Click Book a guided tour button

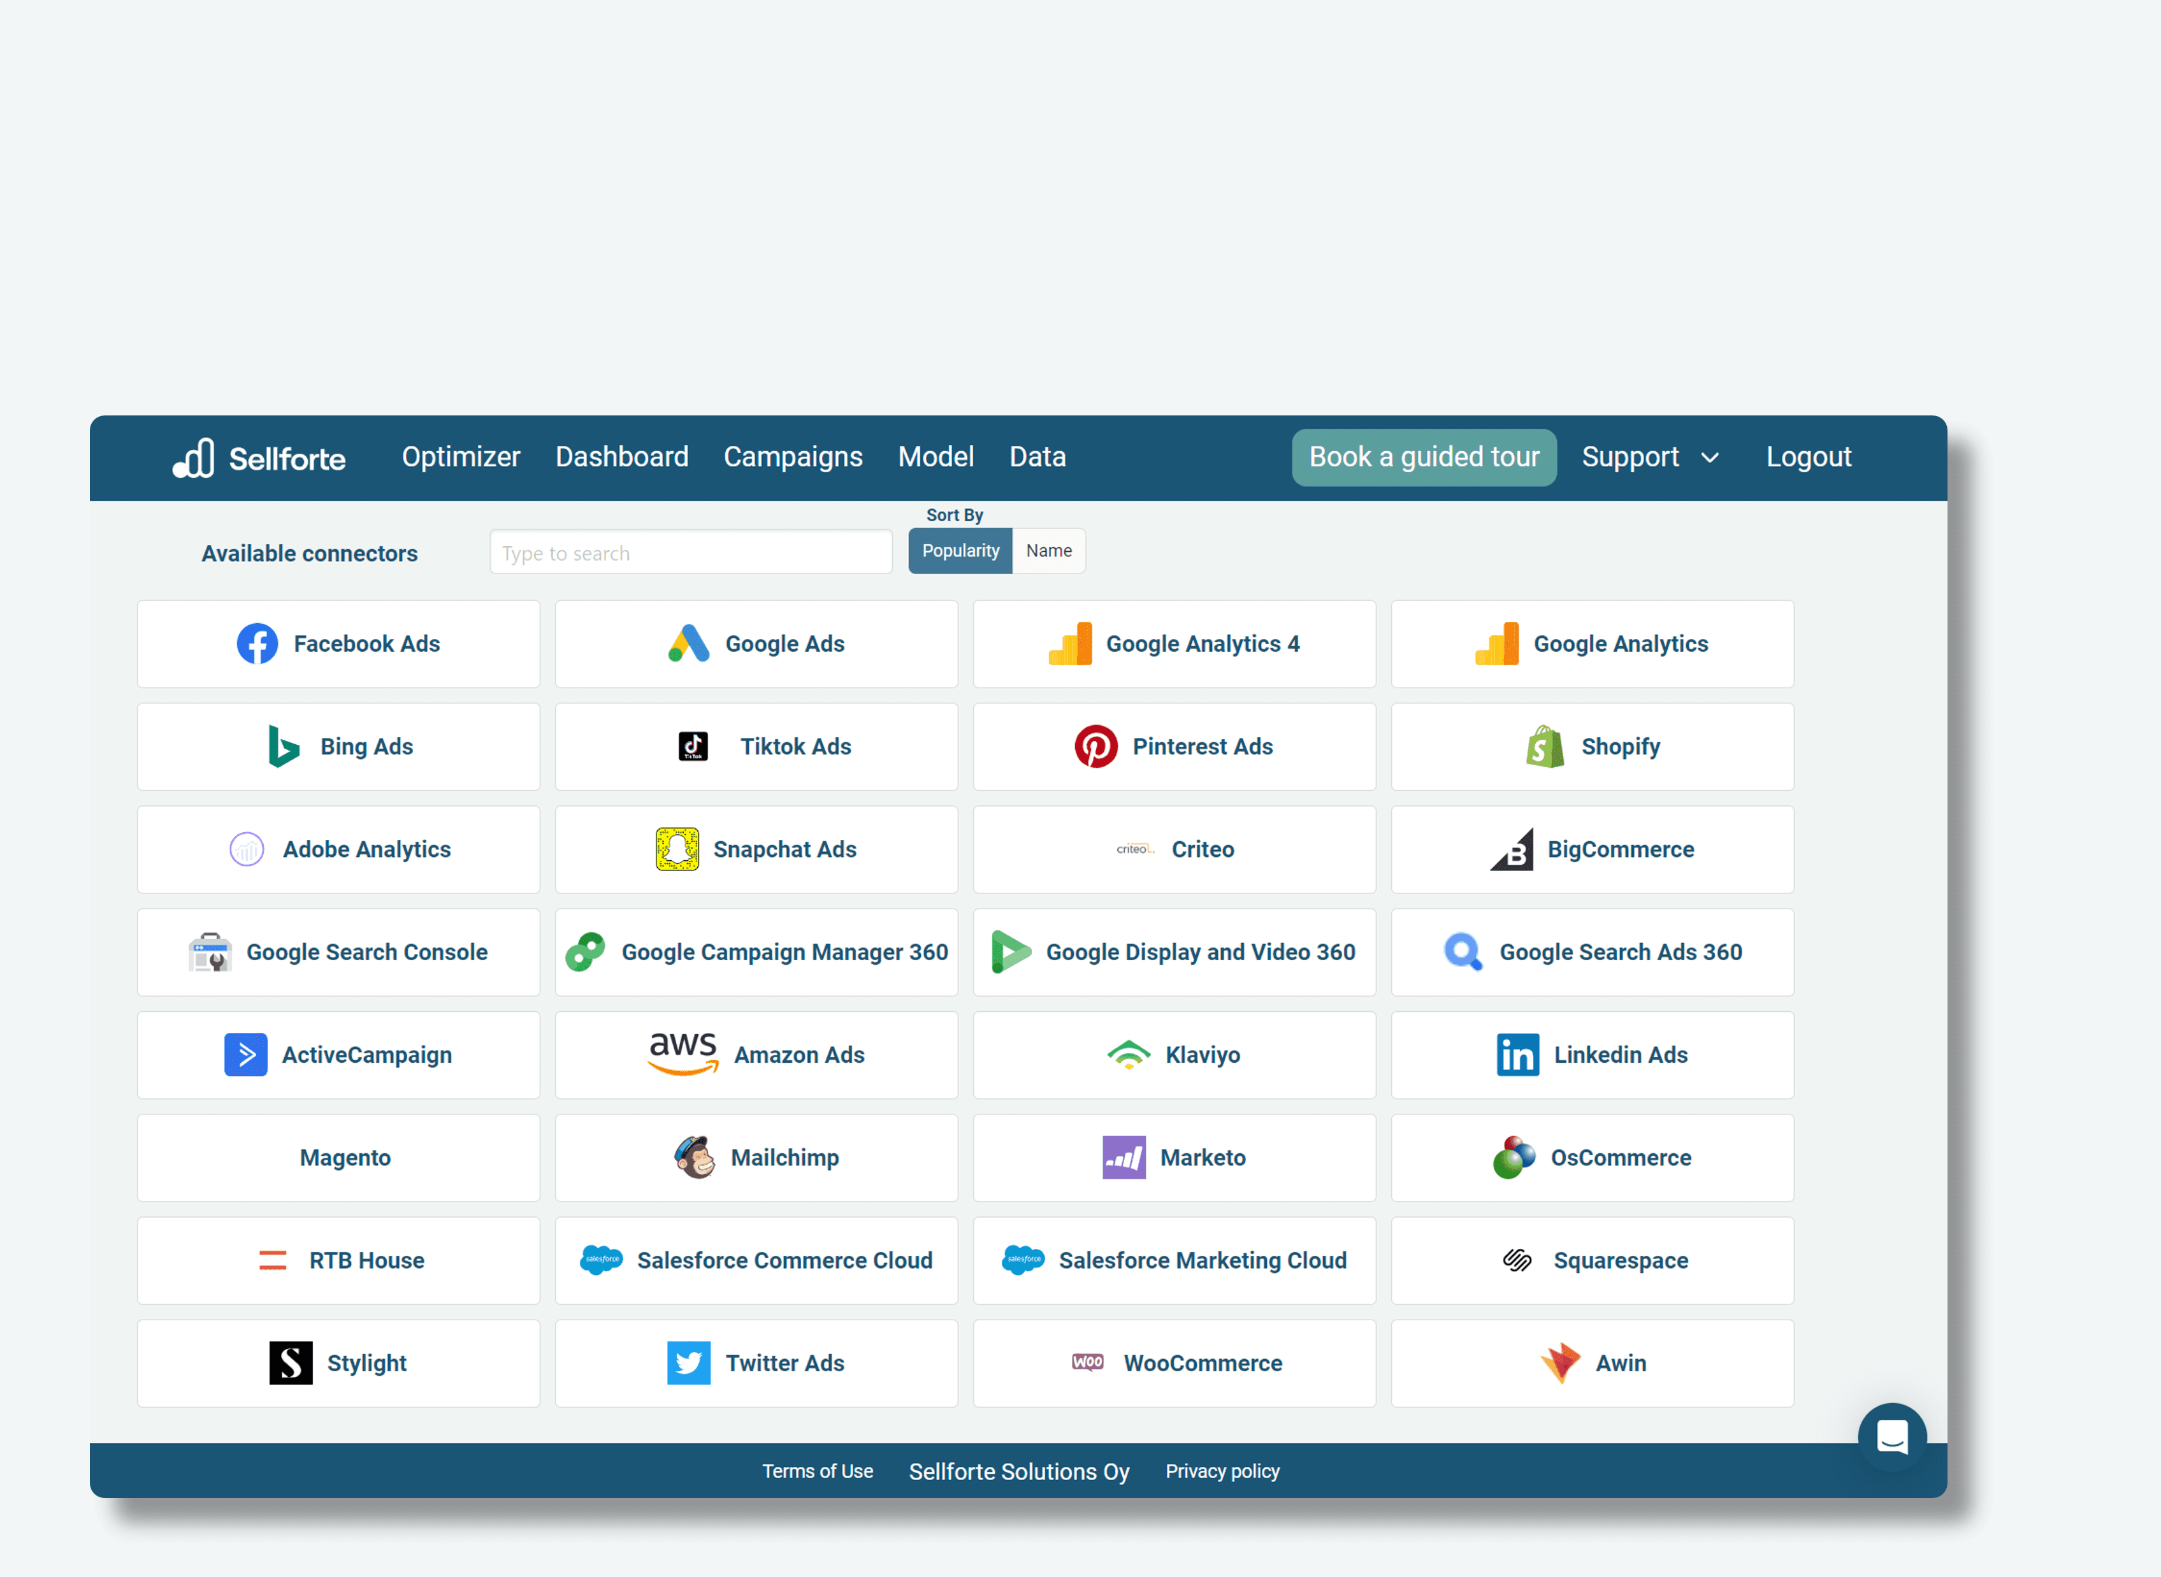coord(1423,457)
